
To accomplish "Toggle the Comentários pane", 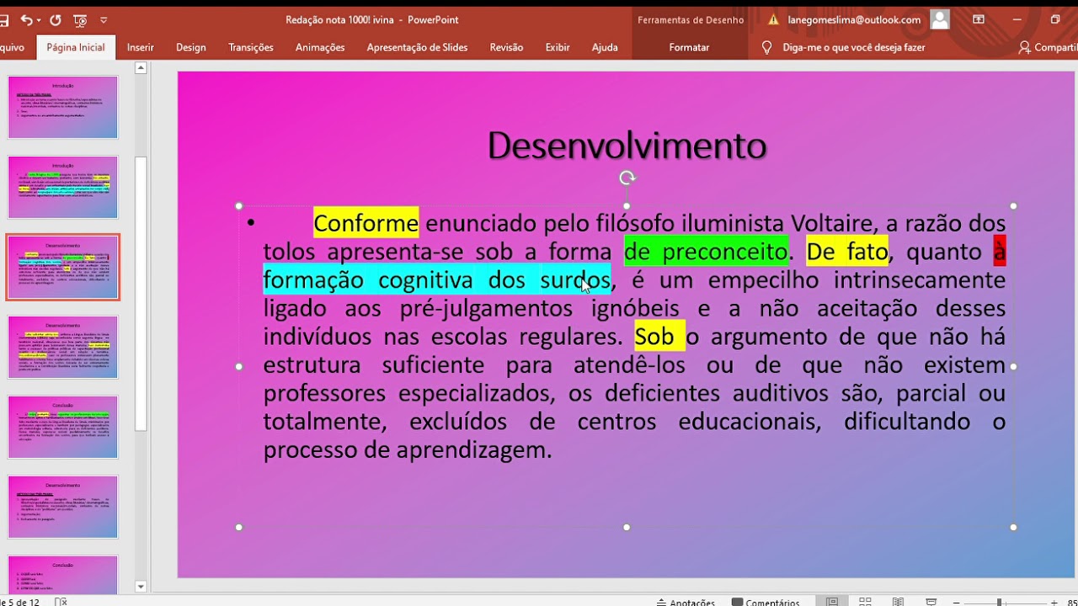I will point(766,603).
